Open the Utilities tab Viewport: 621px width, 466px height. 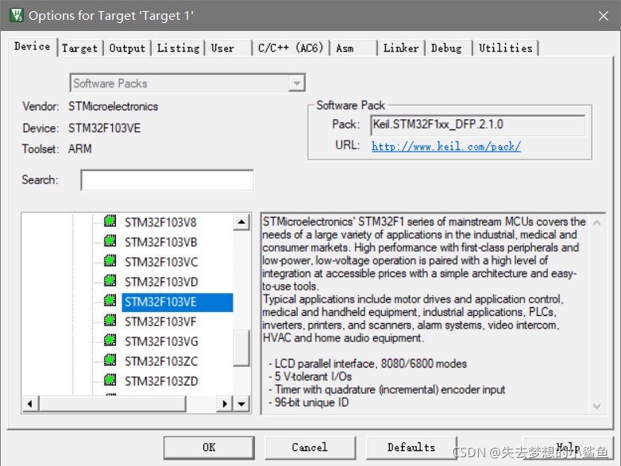coord(505,48)
